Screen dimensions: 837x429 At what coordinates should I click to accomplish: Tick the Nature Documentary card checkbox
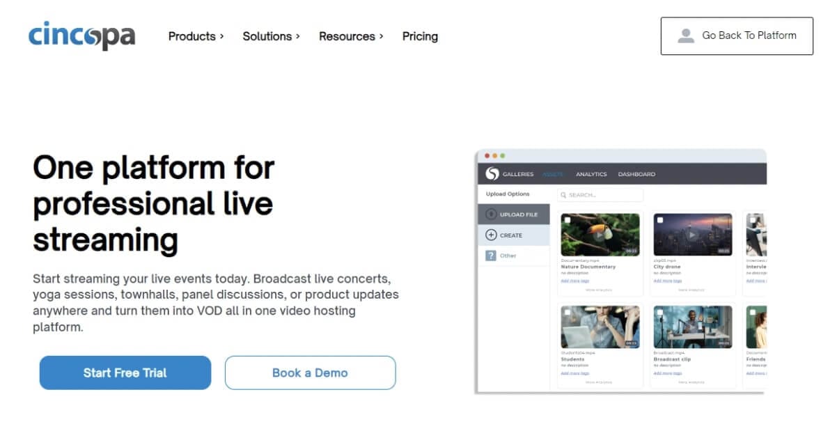568,220
